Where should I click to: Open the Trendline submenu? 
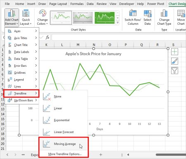tap(21, 94)
